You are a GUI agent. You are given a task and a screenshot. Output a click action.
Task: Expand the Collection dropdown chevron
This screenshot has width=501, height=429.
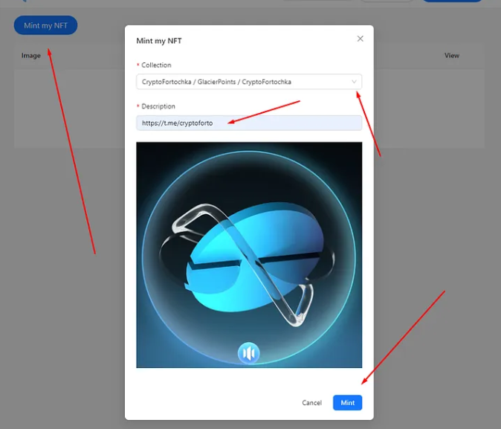354,81
